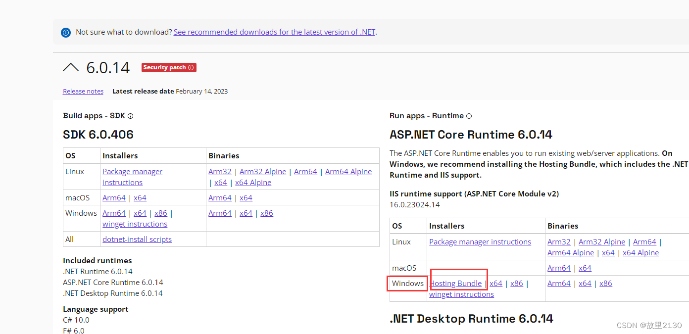Open ASP.NET Runtime Linux Package manager instructions

pos(480,241)
